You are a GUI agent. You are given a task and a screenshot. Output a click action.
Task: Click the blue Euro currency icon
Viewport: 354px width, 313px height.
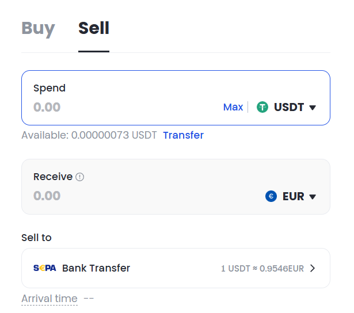271,196
